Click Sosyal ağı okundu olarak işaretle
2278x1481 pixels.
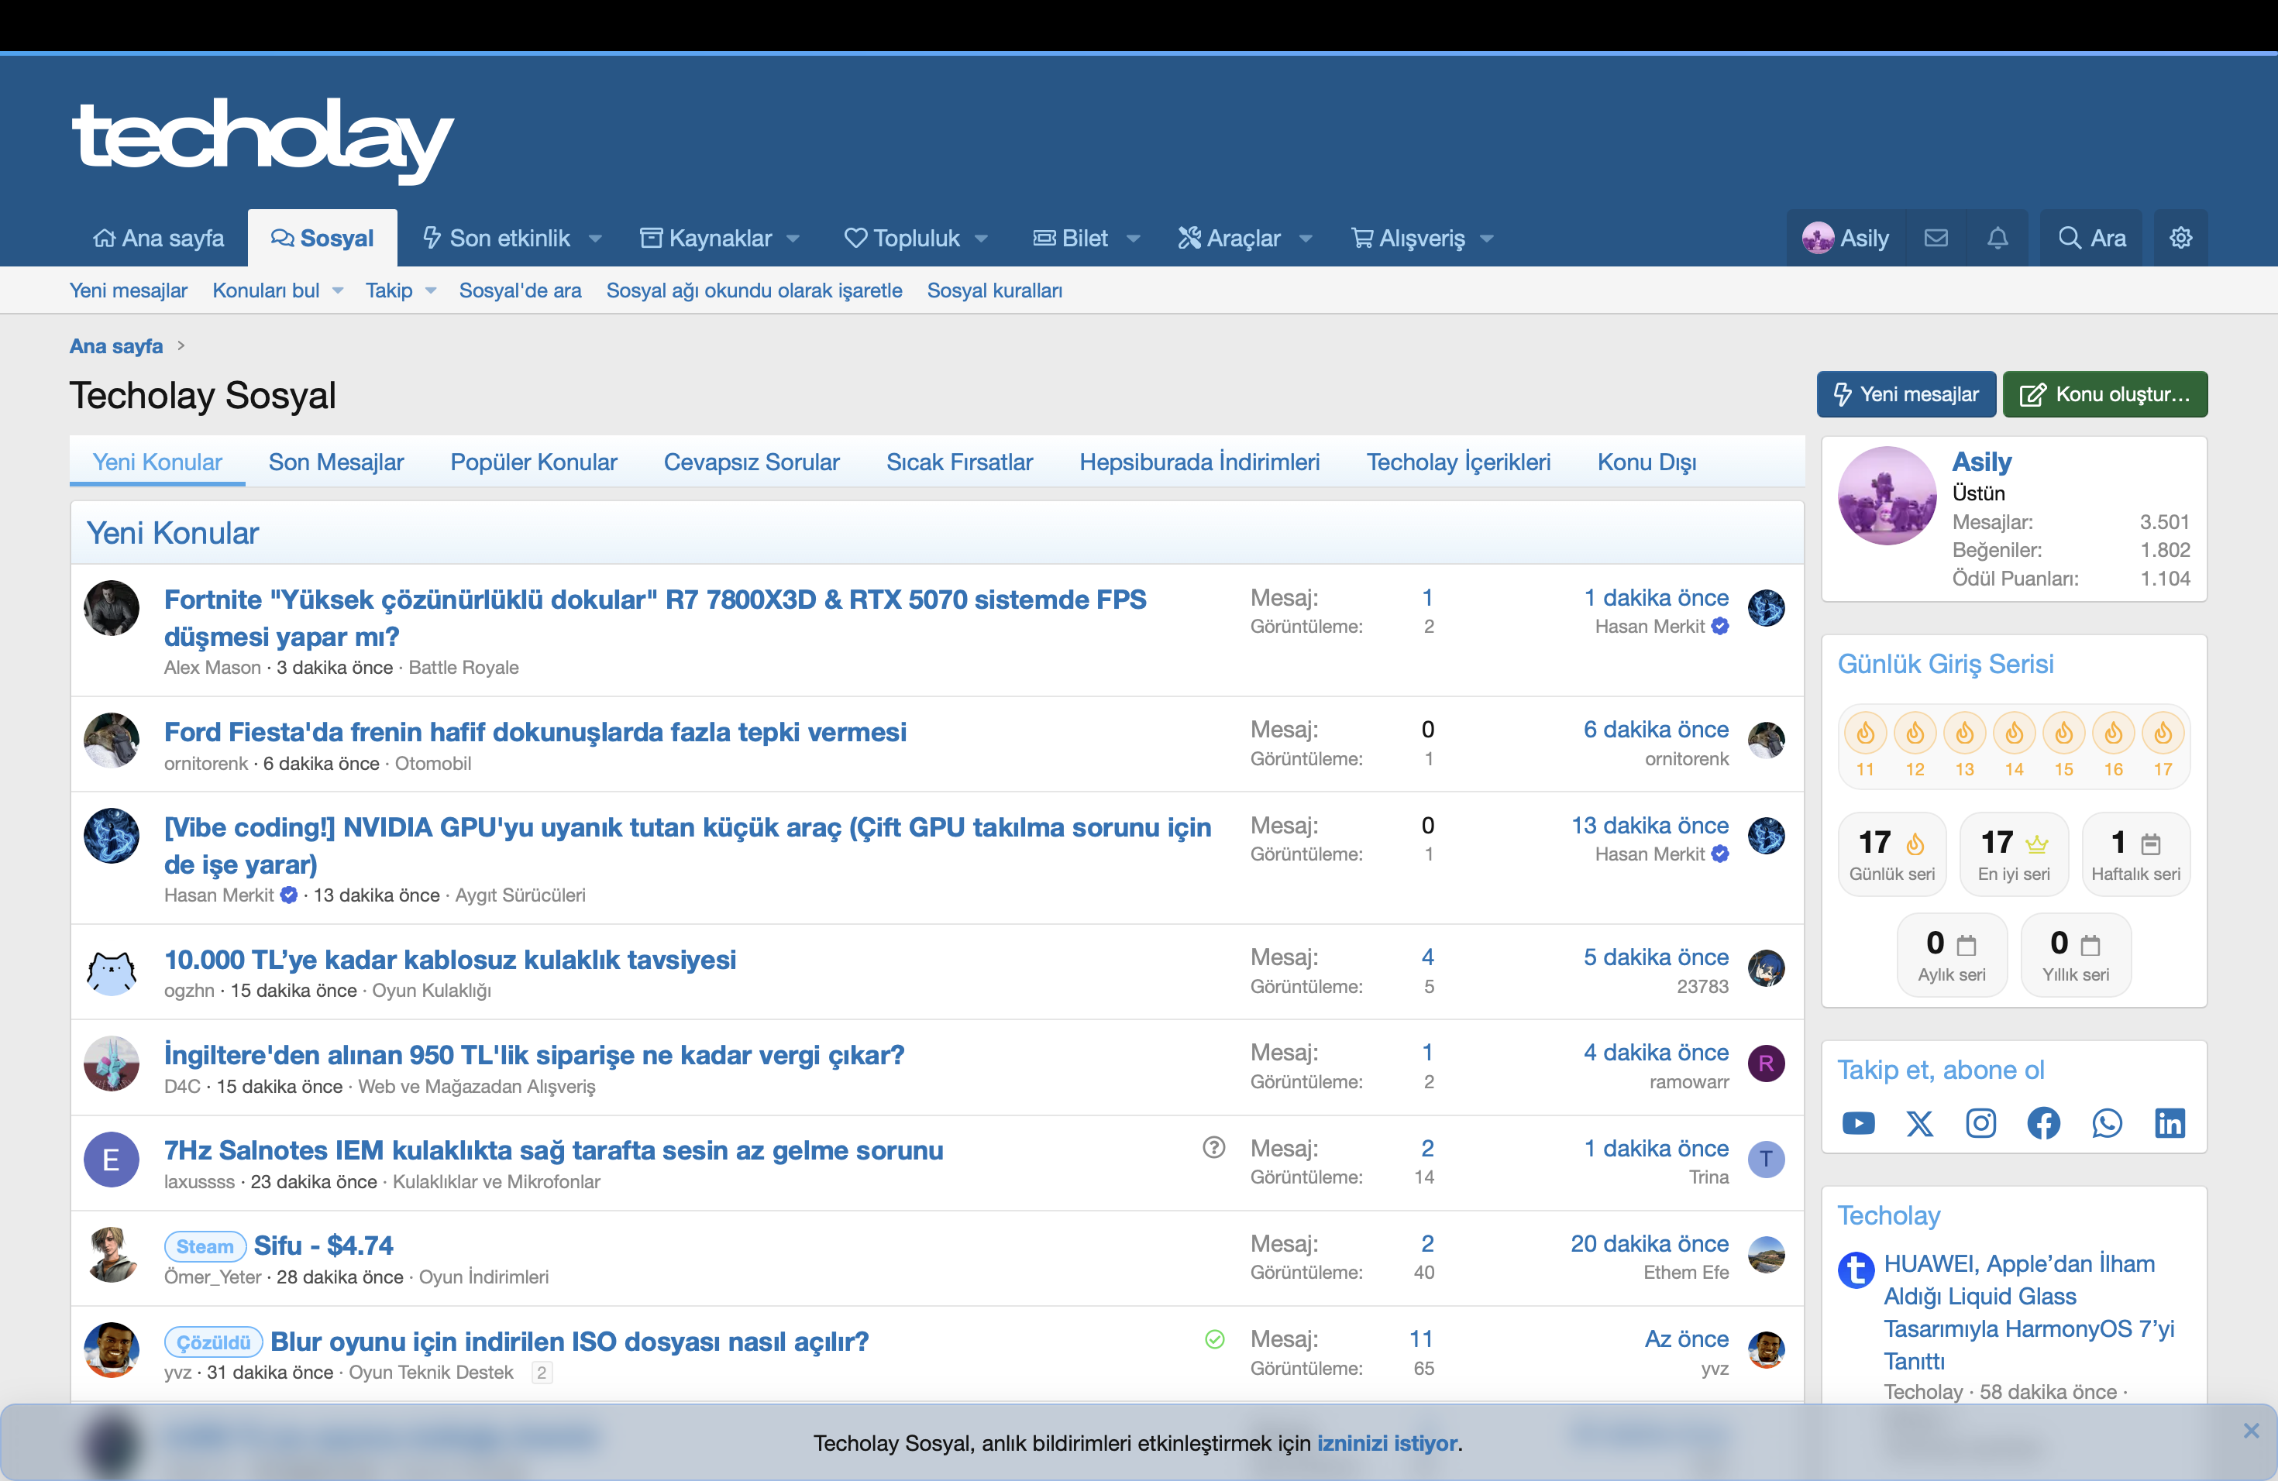753,290
